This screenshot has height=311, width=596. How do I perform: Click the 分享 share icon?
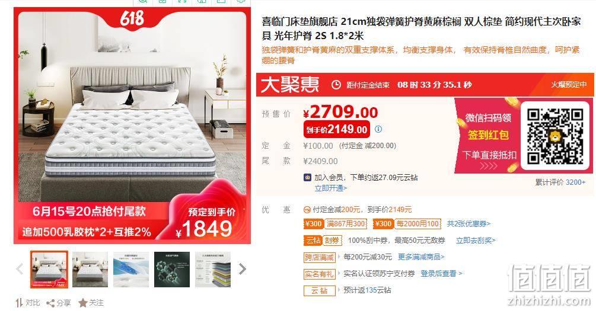tap(50, 303)
